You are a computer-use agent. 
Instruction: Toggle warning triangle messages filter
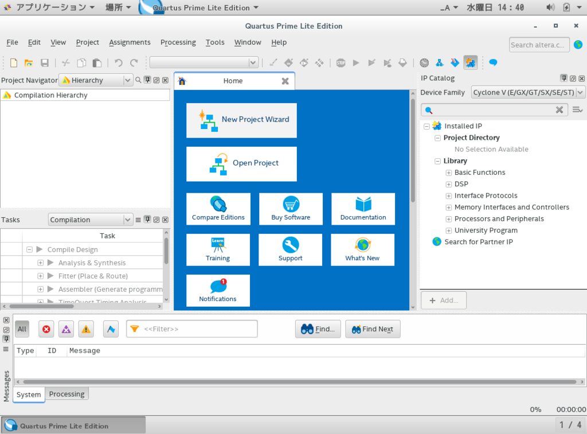(x=86, y=329)
